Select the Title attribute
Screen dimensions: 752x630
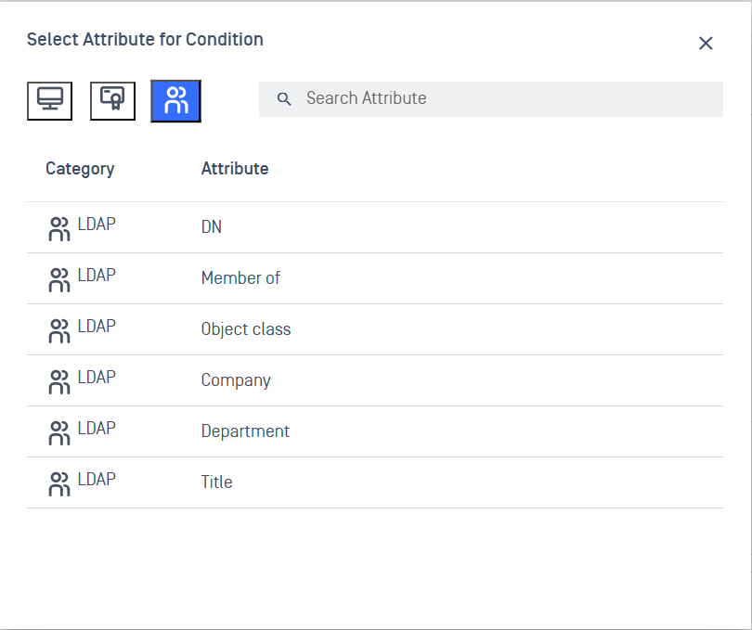(x=216, y=482)
